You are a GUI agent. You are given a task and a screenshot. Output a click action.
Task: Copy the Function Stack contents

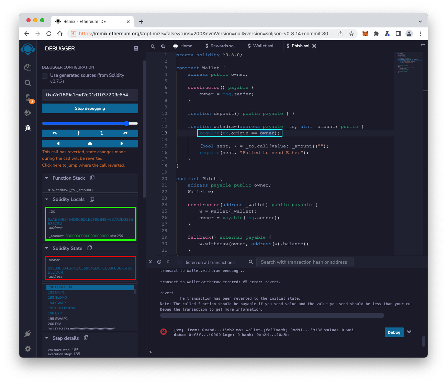point(92,178)
